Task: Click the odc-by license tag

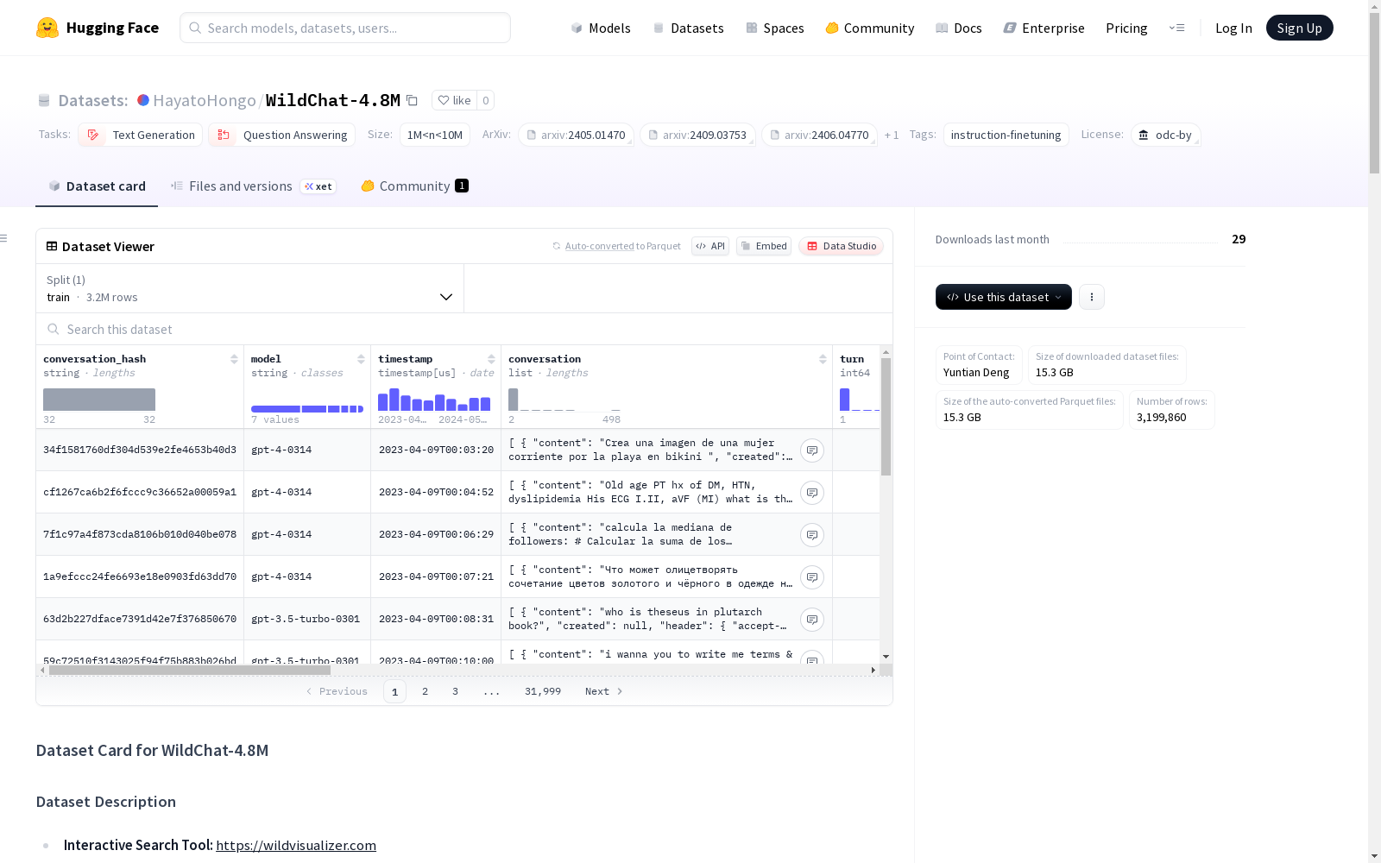Action: 1165,135
